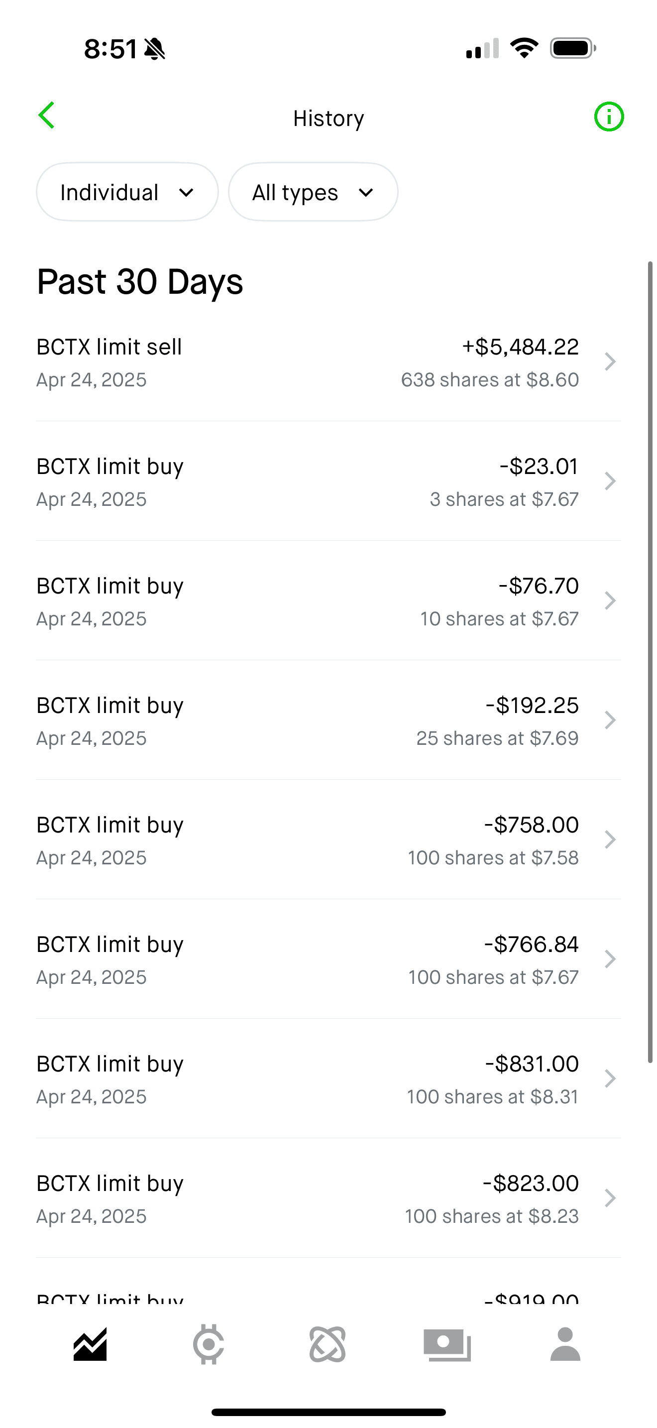Open chevron for the -$76.70 buy
The image size is (657, 1428).
pos(610,601)
